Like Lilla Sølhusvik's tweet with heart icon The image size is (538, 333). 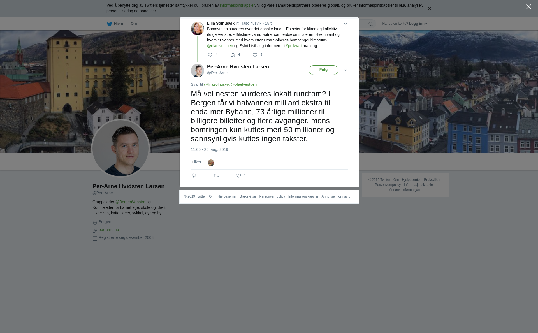255,55
